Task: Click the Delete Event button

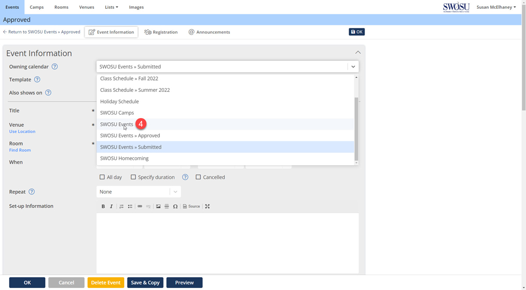Action: click(106, 283)
